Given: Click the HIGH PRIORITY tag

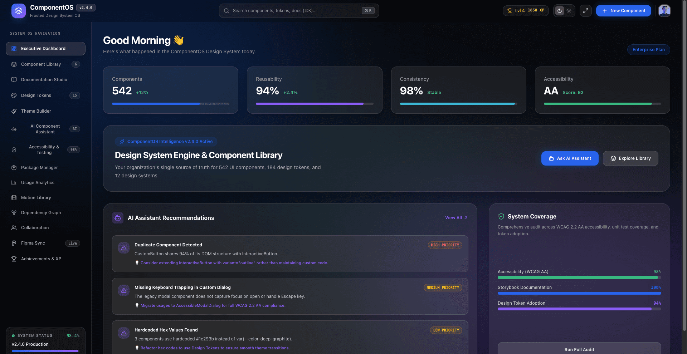Looking at the screenshot, I should click(445, 245).
